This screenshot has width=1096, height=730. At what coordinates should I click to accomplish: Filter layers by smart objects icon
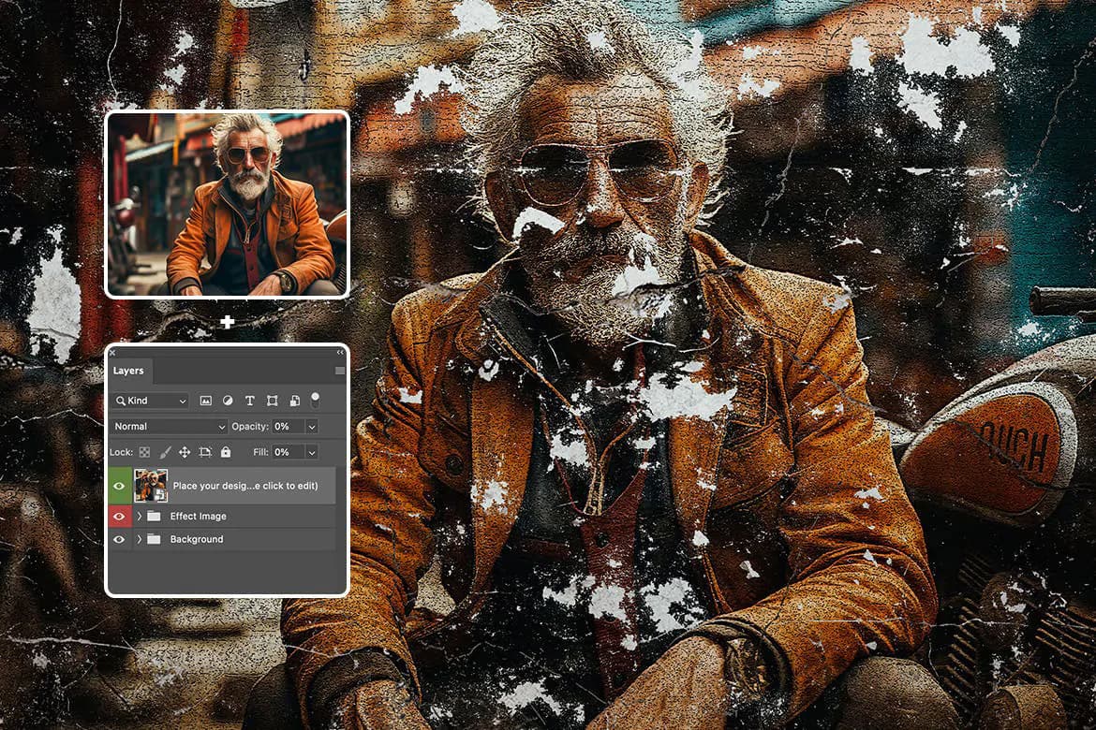[295, 401]
